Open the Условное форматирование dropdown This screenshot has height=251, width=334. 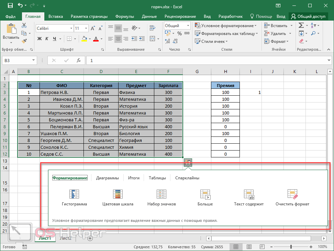click(226, 26)
